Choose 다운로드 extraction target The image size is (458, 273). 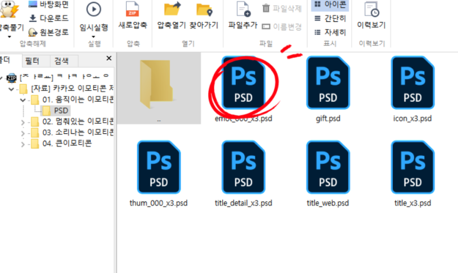click(x=49, y=18)
